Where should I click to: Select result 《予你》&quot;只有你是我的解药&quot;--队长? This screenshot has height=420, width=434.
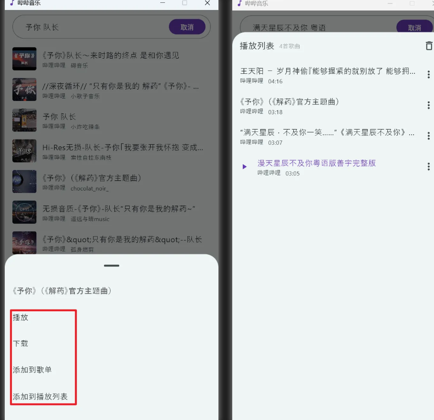click(122, 240)
